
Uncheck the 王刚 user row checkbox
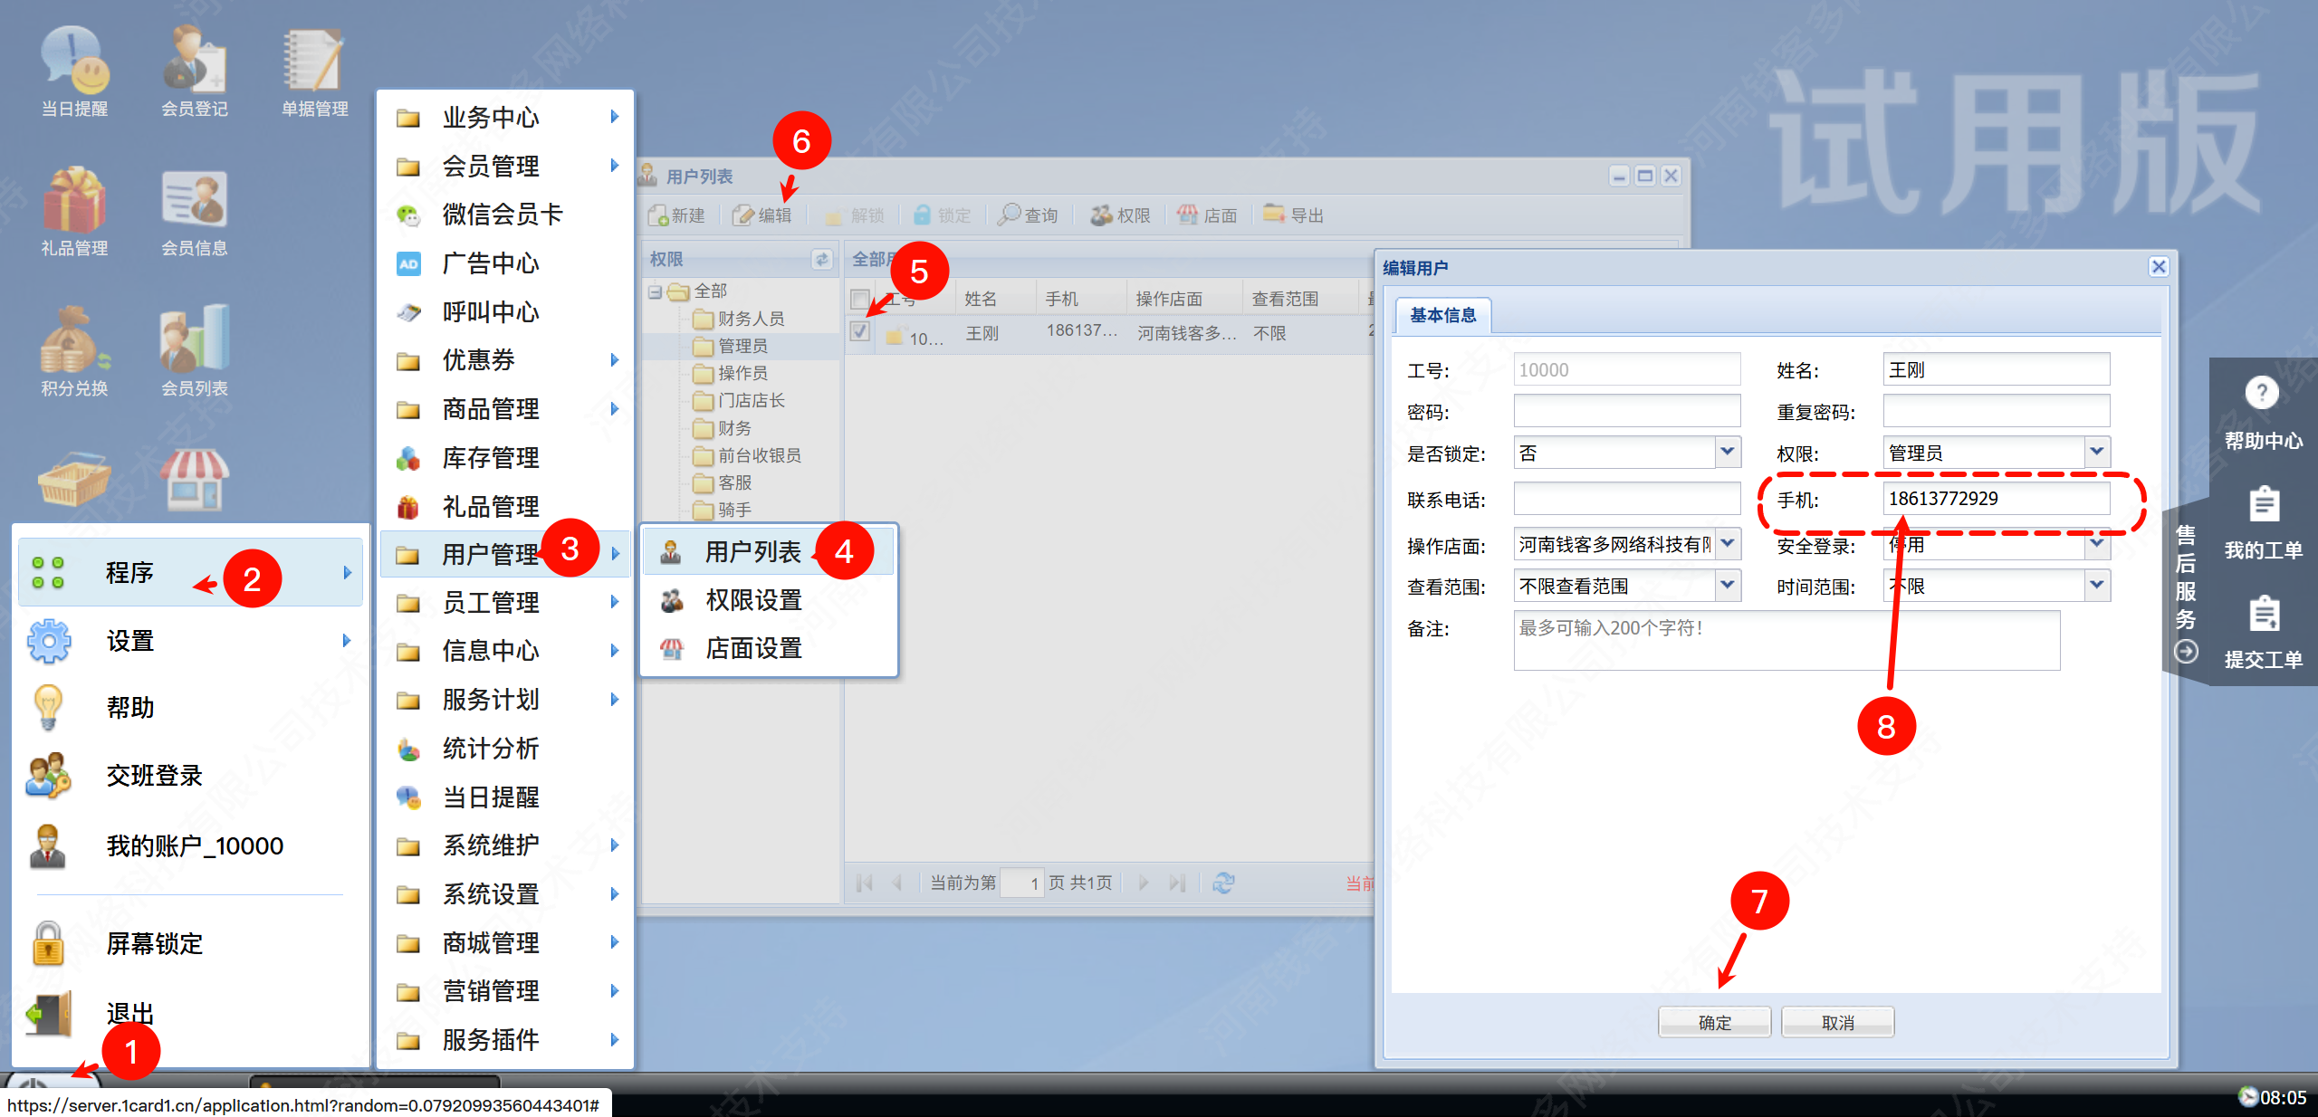(860, 332)
